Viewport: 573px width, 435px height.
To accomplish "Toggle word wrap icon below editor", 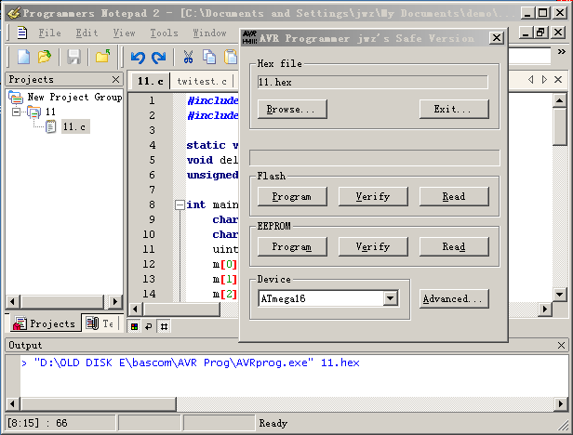I will (148, 325).
